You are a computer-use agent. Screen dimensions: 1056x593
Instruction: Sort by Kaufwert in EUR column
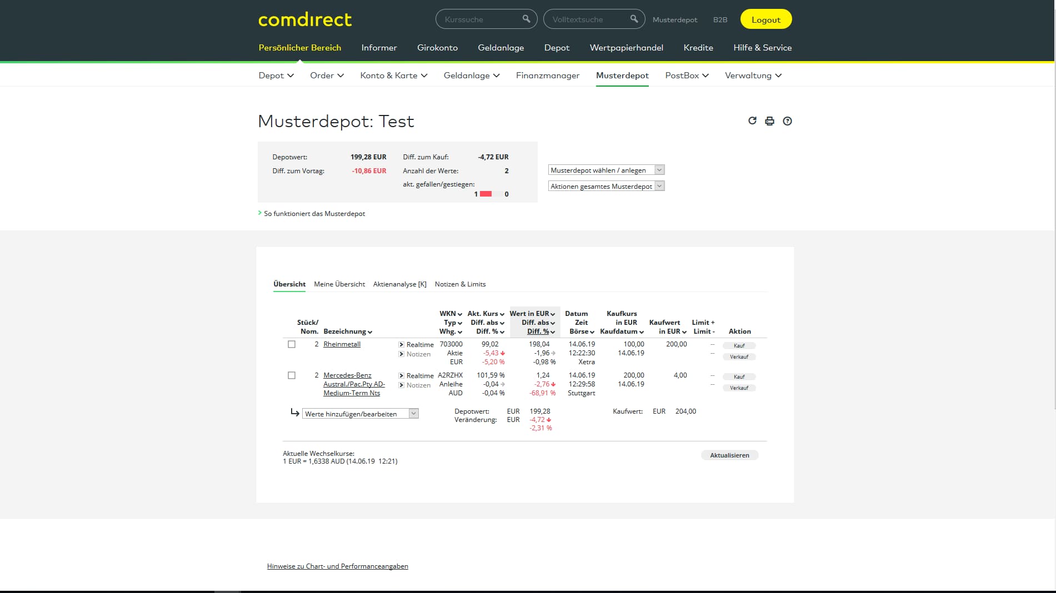pyautogui.click(x=668, y=327)
